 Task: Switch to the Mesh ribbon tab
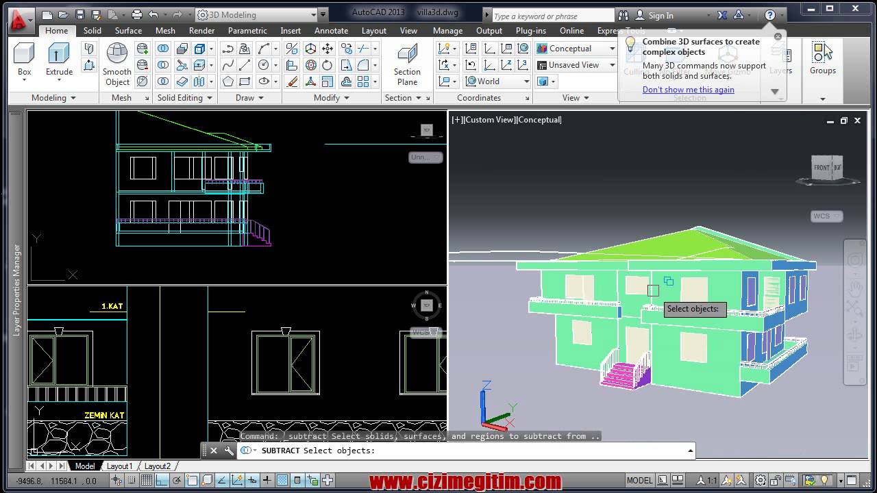[x=165, y=31]
